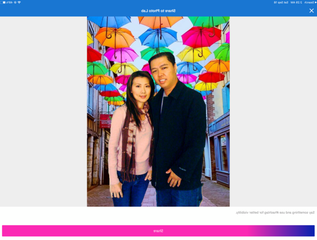317x240 pixels.
Task: Focus the 'Say something' caption field
Action: tap(158, 213)
